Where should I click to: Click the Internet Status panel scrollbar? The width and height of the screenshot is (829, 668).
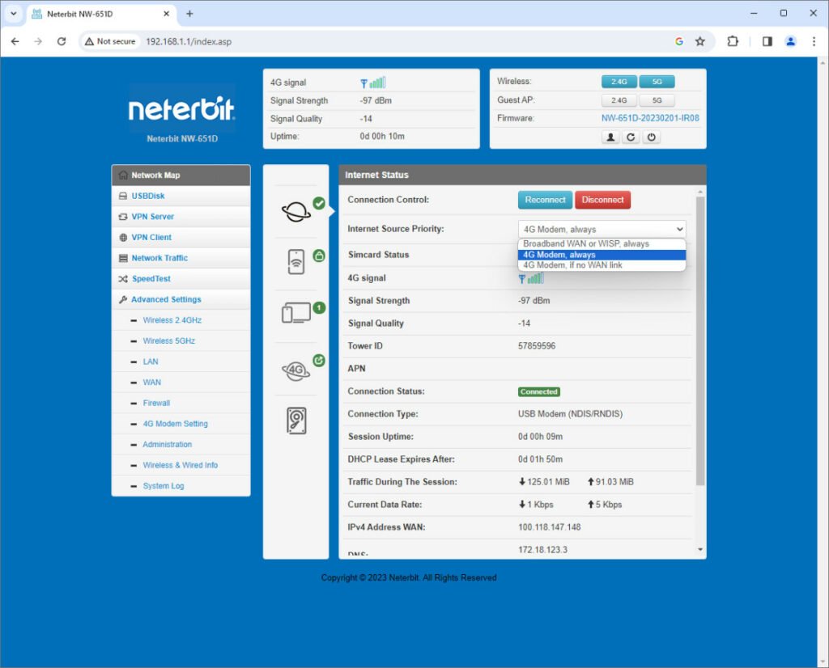(x=700, y=340)
